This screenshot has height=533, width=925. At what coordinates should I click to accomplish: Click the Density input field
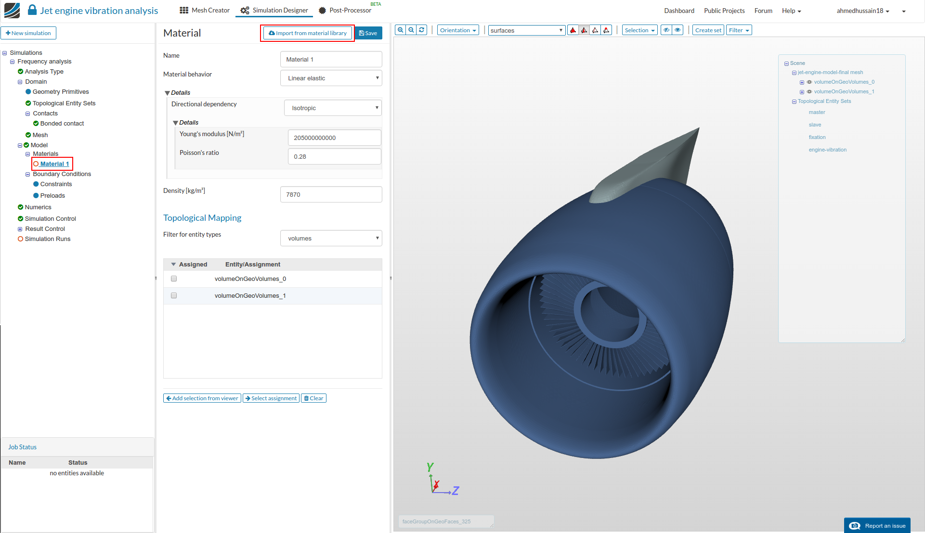[x=331, y=194]
